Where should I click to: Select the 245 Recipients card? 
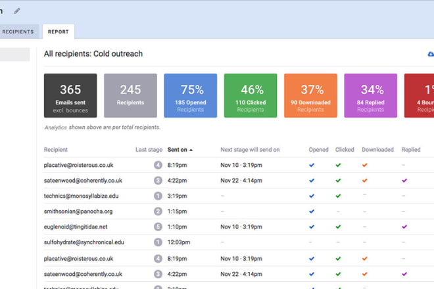tap(130, 95)
